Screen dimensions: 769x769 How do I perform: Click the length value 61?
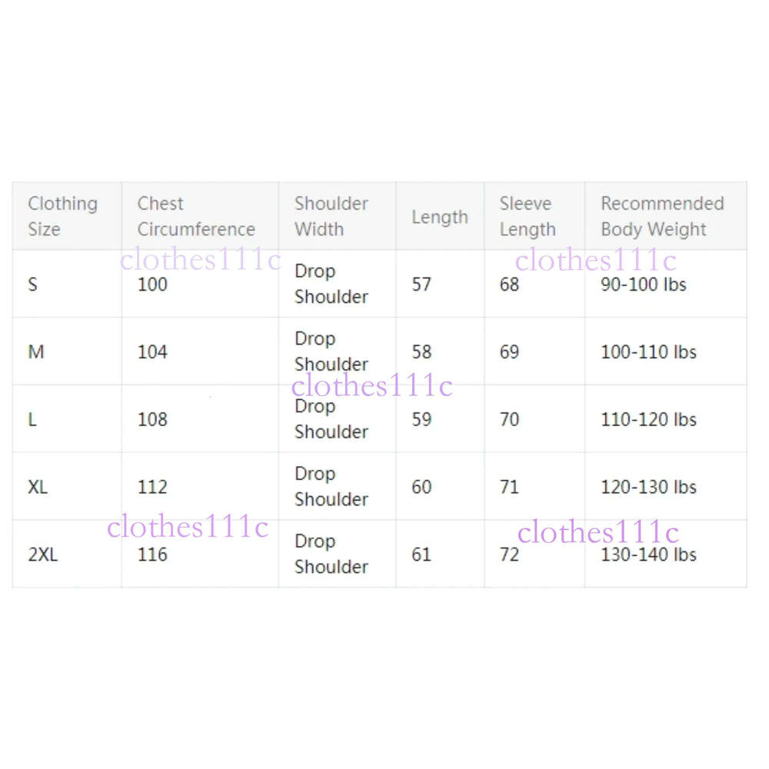[x=421, y=554]
